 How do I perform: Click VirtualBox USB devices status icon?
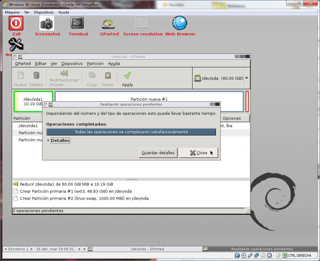point(250,255)
